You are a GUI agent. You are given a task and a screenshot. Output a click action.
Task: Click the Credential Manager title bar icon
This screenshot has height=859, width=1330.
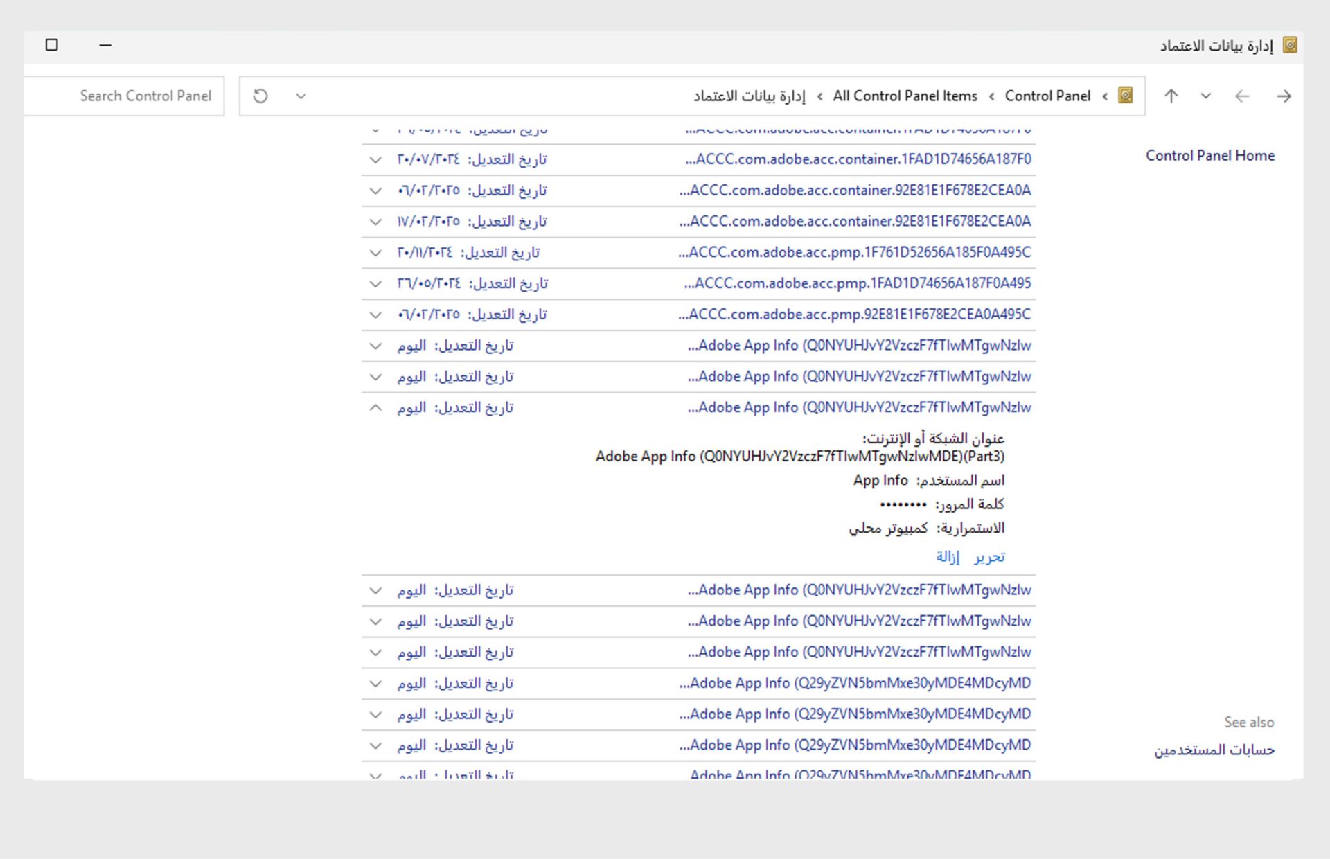pyautogui.click(x=1290, y=45)
